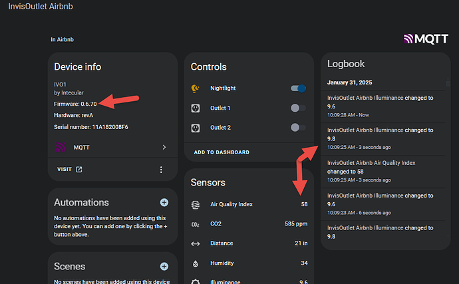Screen dimensions: 459x284
Task: Open Air Quality Index sensor details
Action: (249, 204)
